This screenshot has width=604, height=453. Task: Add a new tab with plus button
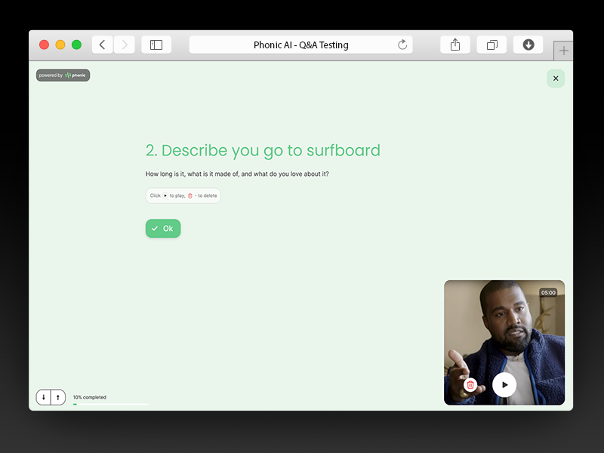click(563, 51)
